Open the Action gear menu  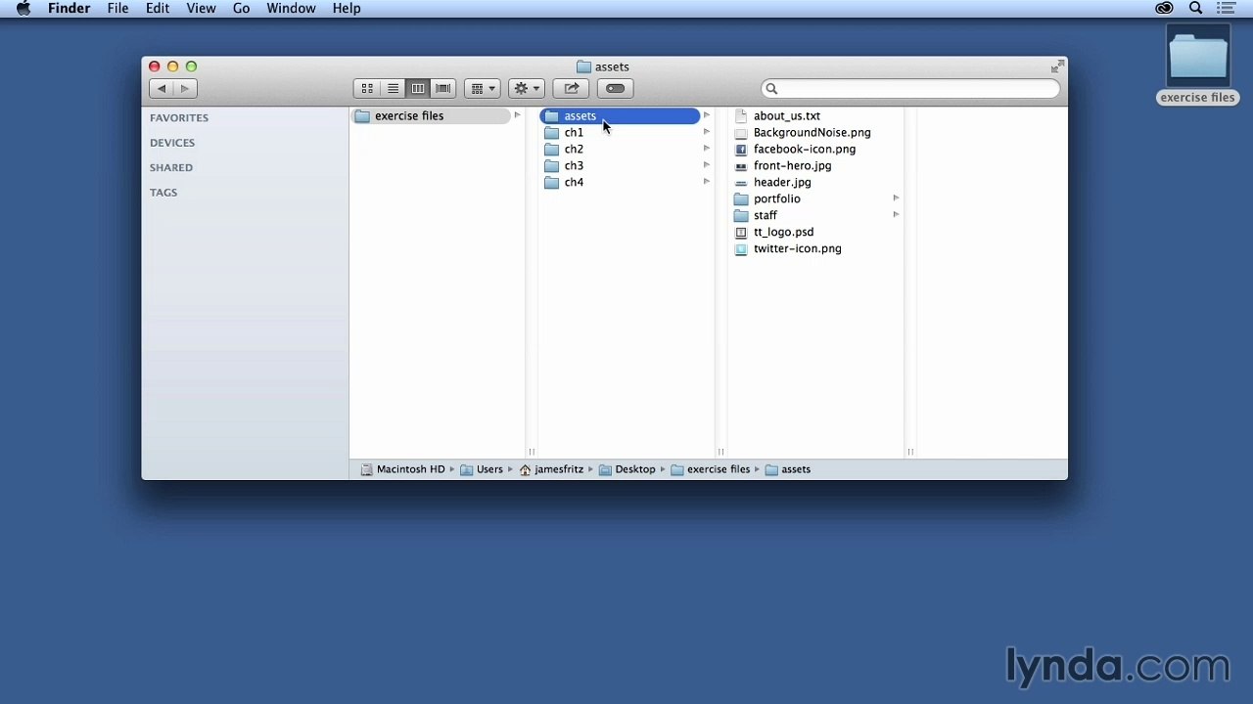pos(527,88)
